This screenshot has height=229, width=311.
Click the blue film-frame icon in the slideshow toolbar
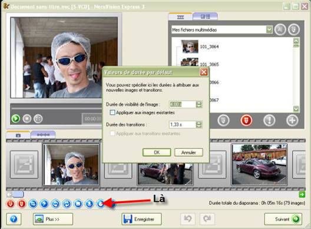click(78, 204)
